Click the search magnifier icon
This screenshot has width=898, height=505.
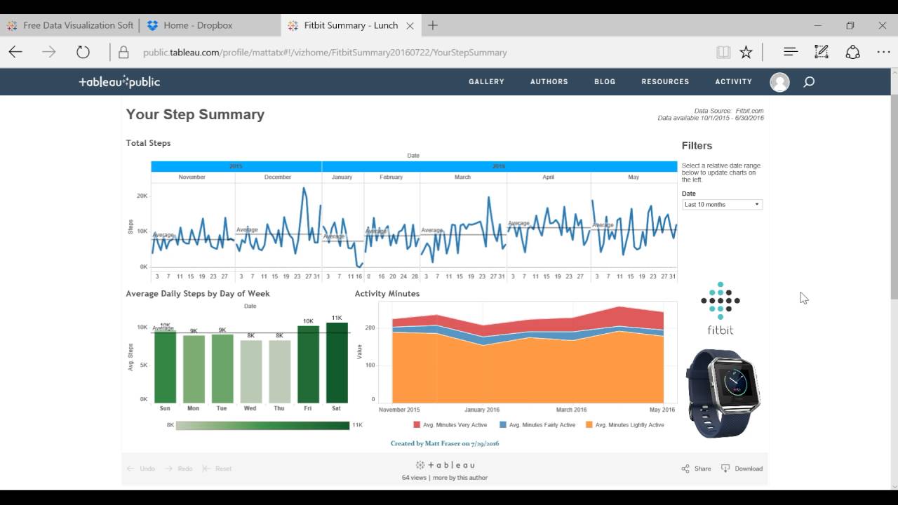pos(809,82)
